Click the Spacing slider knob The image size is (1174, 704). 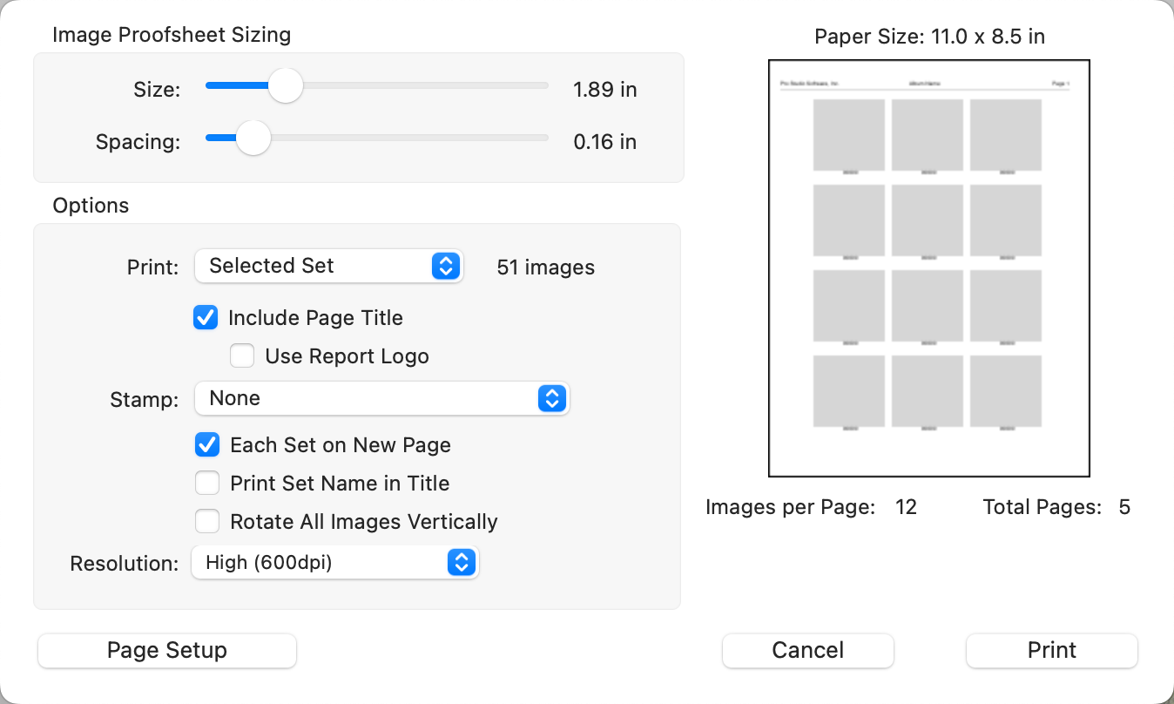[x=253, y=138]
